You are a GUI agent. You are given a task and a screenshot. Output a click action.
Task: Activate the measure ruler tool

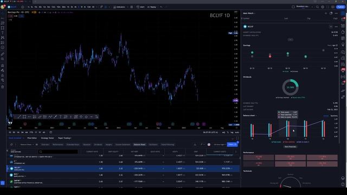point(2,54)
